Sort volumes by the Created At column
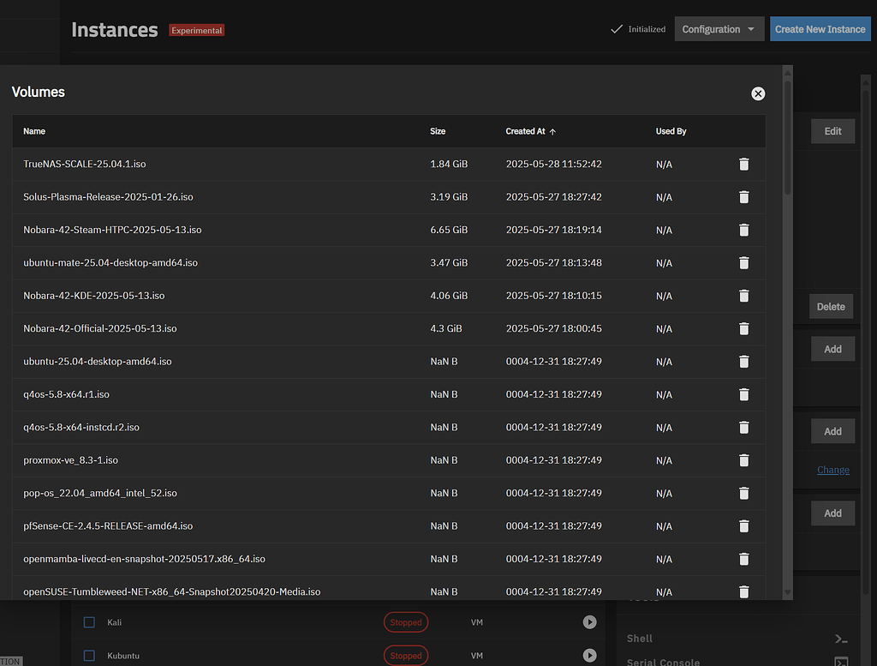The image size is (877, 666). pos(526,131)
